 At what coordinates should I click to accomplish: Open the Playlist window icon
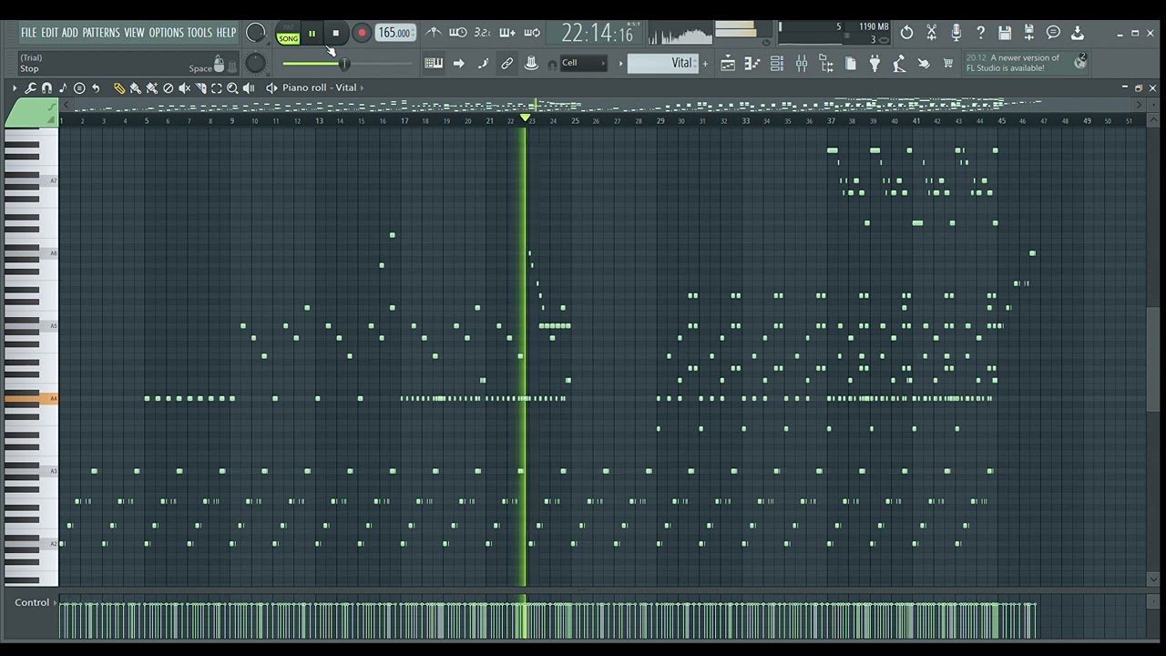728,63
